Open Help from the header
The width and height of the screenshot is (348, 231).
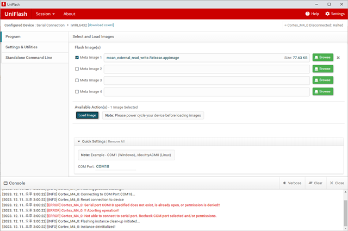[312, 14]
